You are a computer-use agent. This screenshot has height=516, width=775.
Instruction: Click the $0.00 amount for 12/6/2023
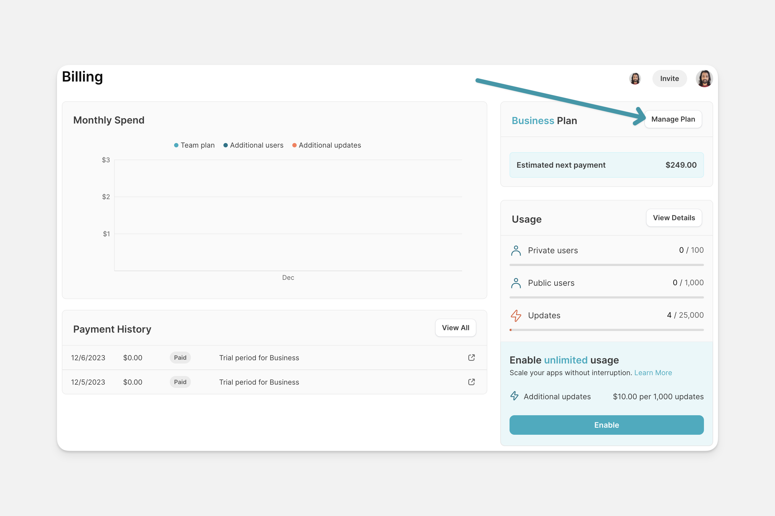(x=132, y=358)
